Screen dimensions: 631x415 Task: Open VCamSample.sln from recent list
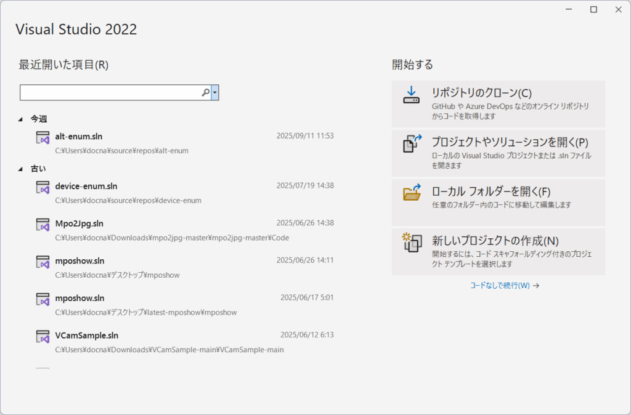(x=184, y=342)
